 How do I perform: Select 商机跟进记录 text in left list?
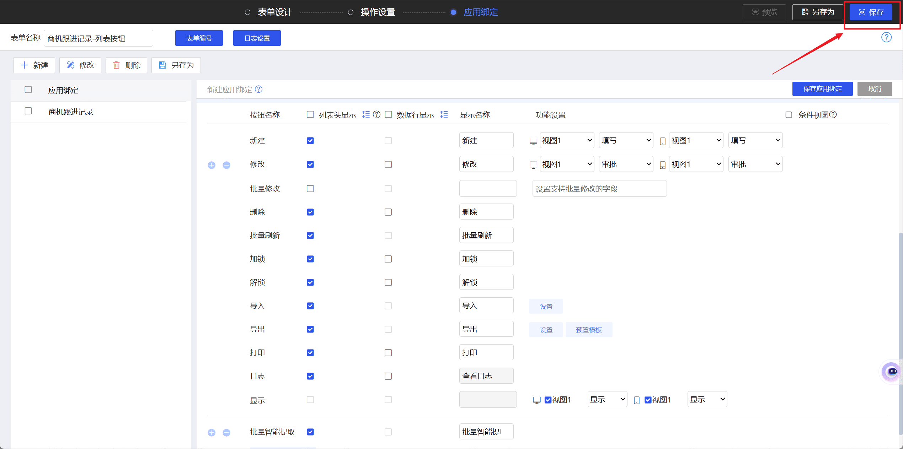coord(71,112)
